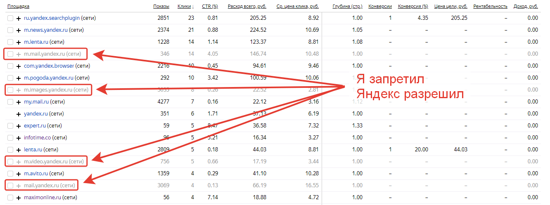Open com.yandex.browser site link
Image resolution: width=550 pixels, height=205 pixels.
point(49,66)
